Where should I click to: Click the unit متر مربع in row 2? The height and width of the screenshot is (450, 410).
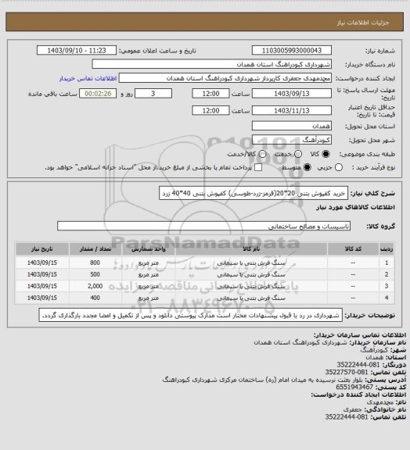(149, 274)
